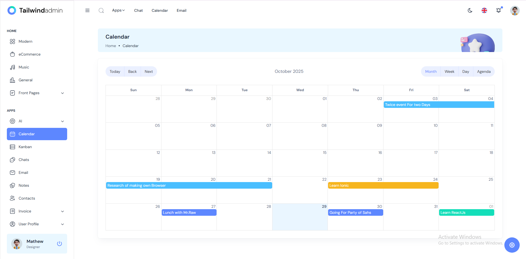This screenshot has width=526, height=259.
Task: Switch to the Agenda view tab
Action: [484, 71]
